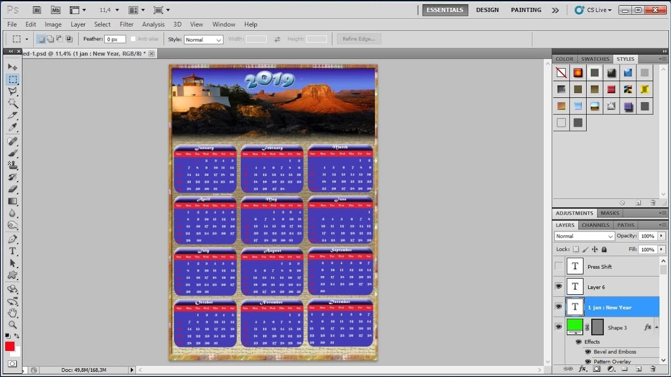Select the Clone Stamp tool
This screenshot has width=671, height=377.
13,165
